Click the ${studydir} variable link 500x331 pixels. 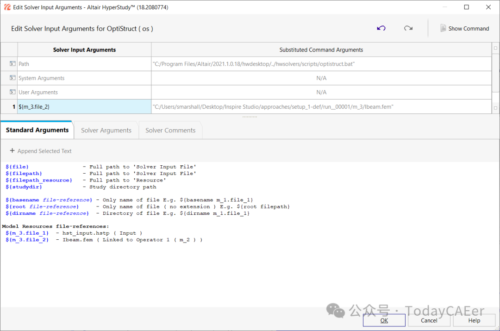[x=24, y=187]
